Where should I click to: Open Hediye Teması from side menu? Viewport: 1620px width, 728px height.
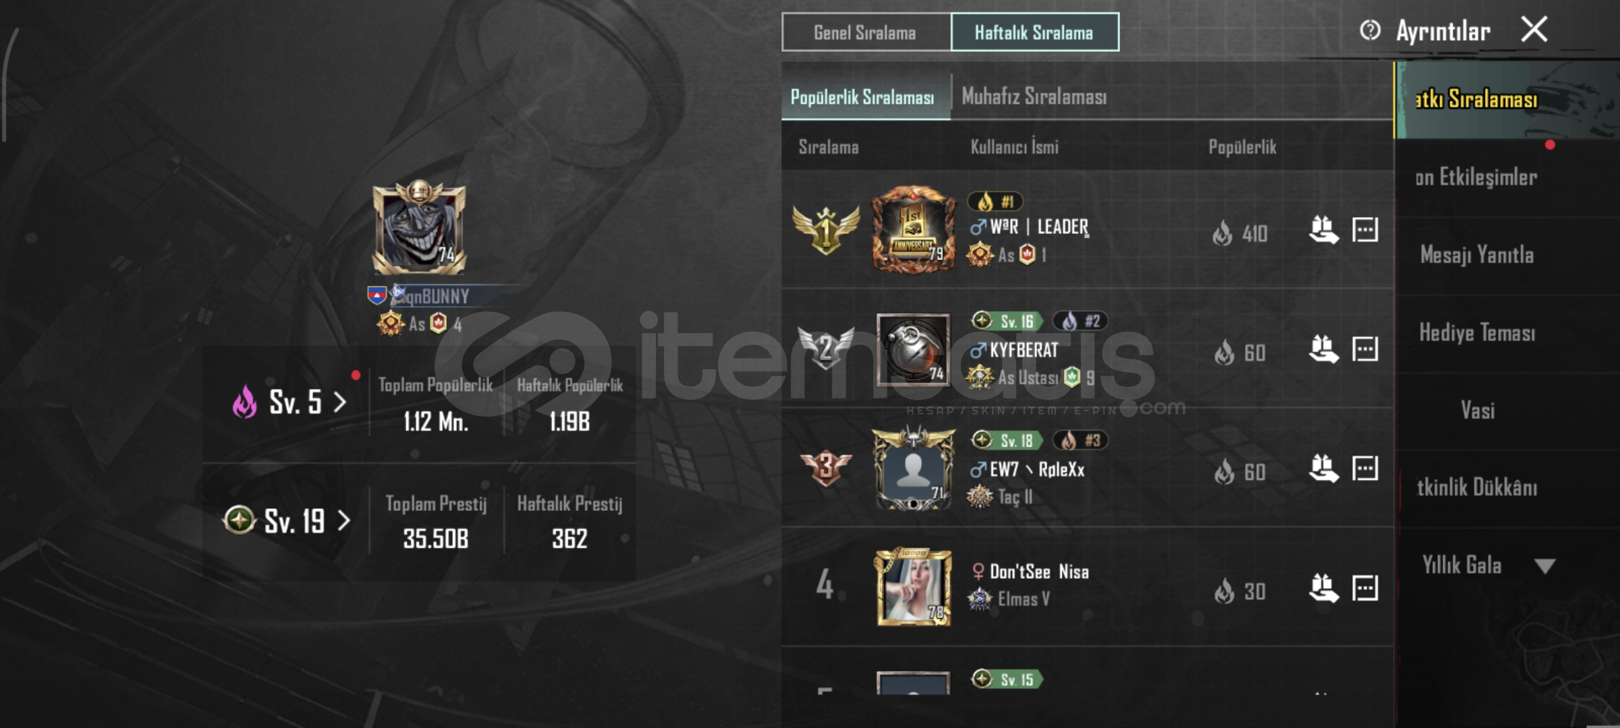pyautogui.click(x=1477, y=333)
